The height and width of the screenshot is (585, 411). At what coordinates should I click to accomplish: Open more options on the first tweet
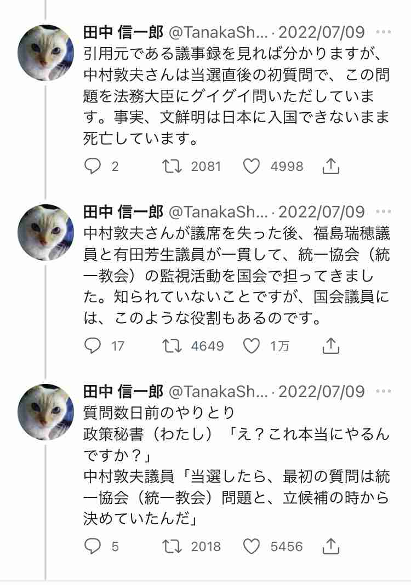[x=384, y=32]
